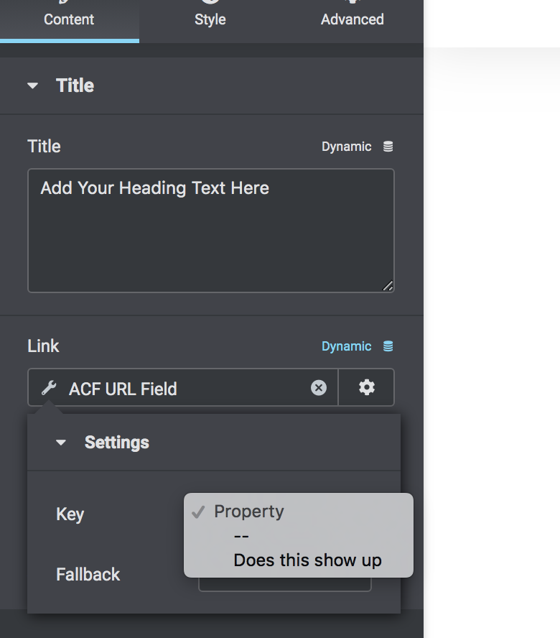Clear ACF URL Field with the X icon
560x638 pixels.
[318, 388]
